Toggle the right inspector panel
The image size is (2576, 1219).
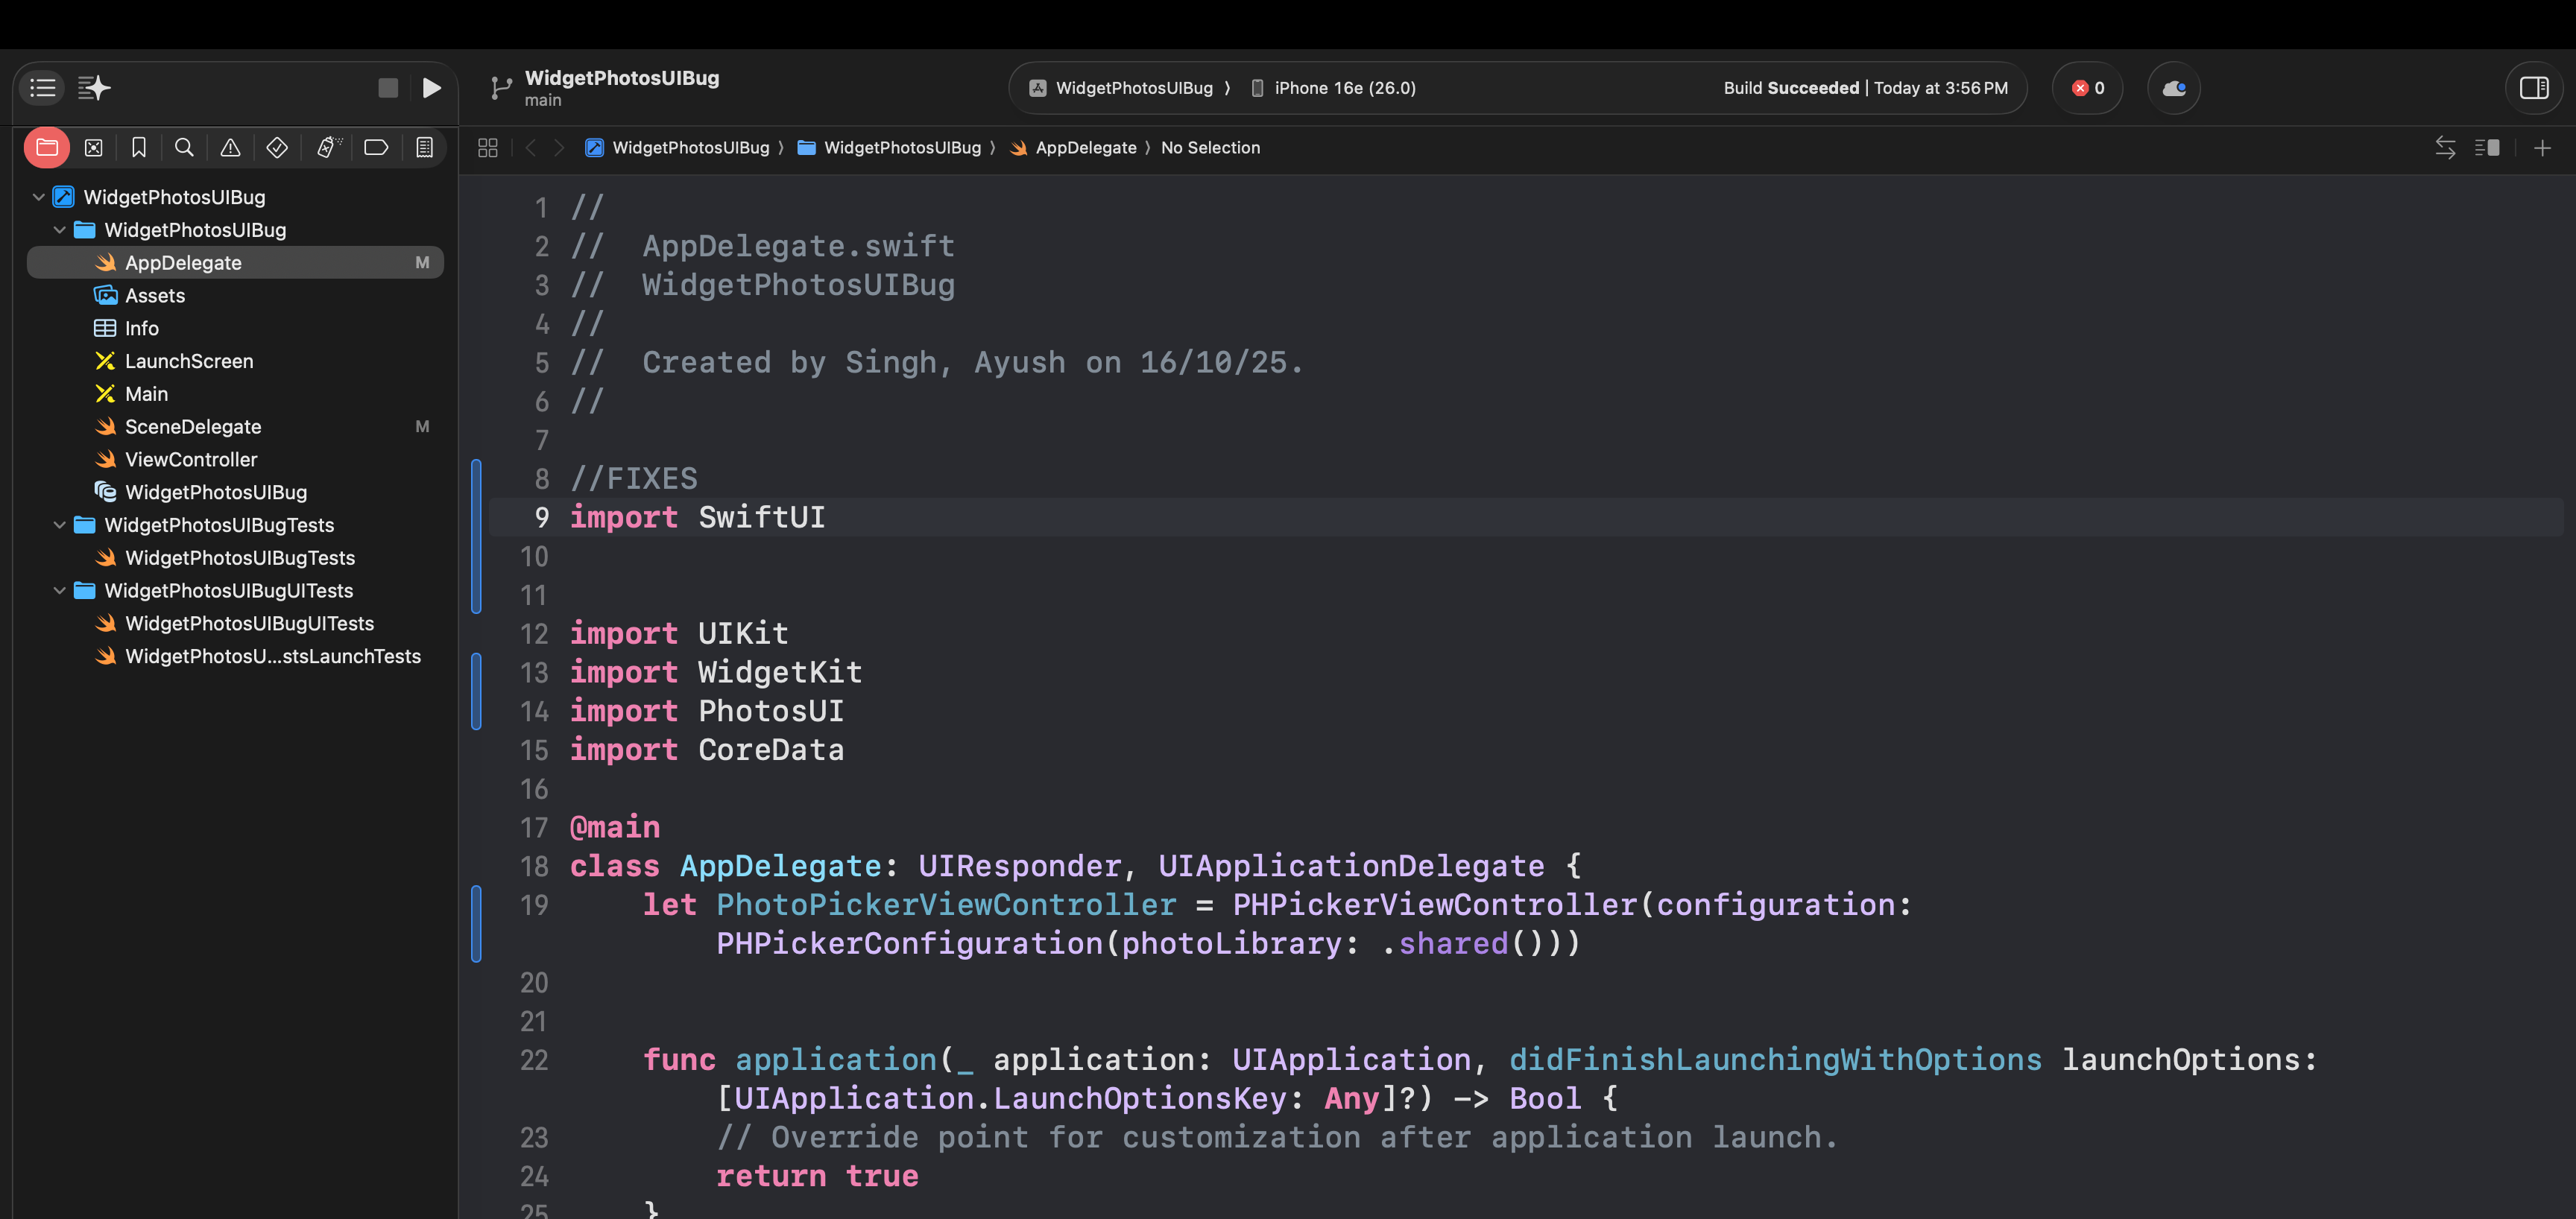[2533, 88]
